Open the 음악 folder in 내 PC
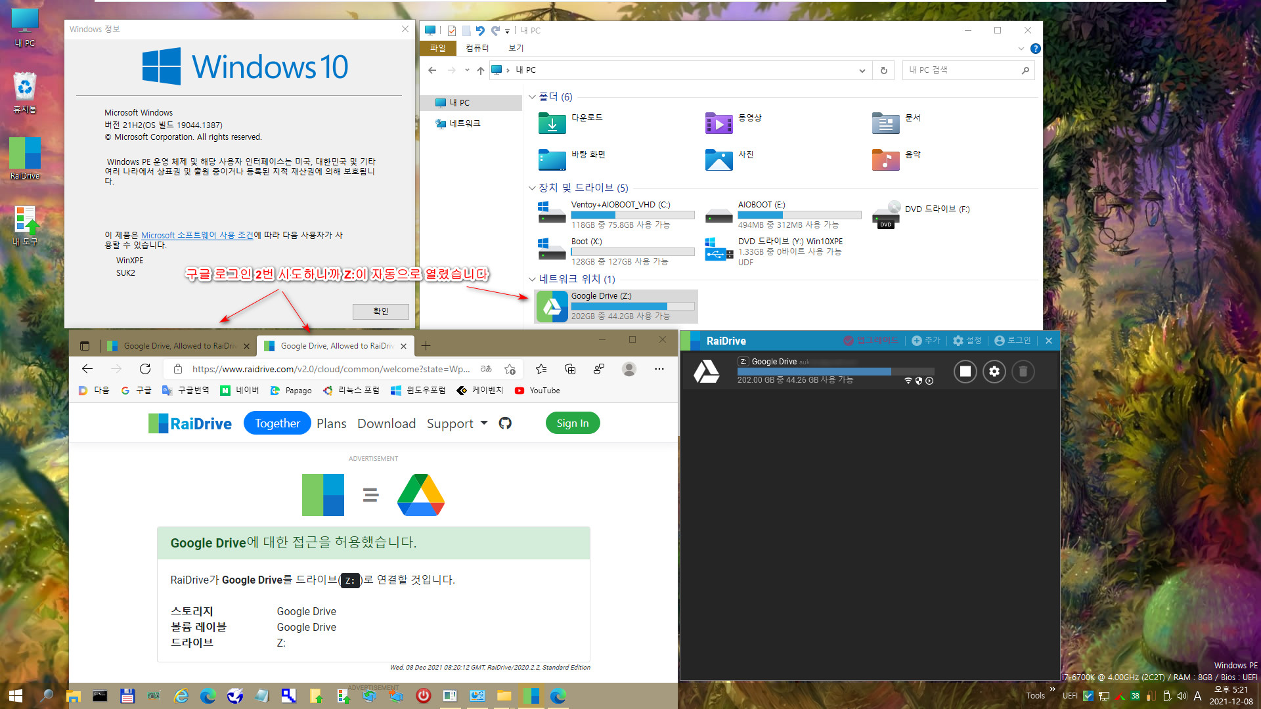Viewport: 1261px width, 709px height. 896,159
